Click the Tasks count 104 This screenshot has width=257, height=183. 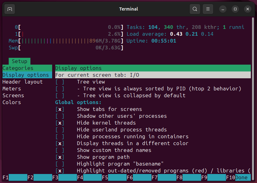153,27
